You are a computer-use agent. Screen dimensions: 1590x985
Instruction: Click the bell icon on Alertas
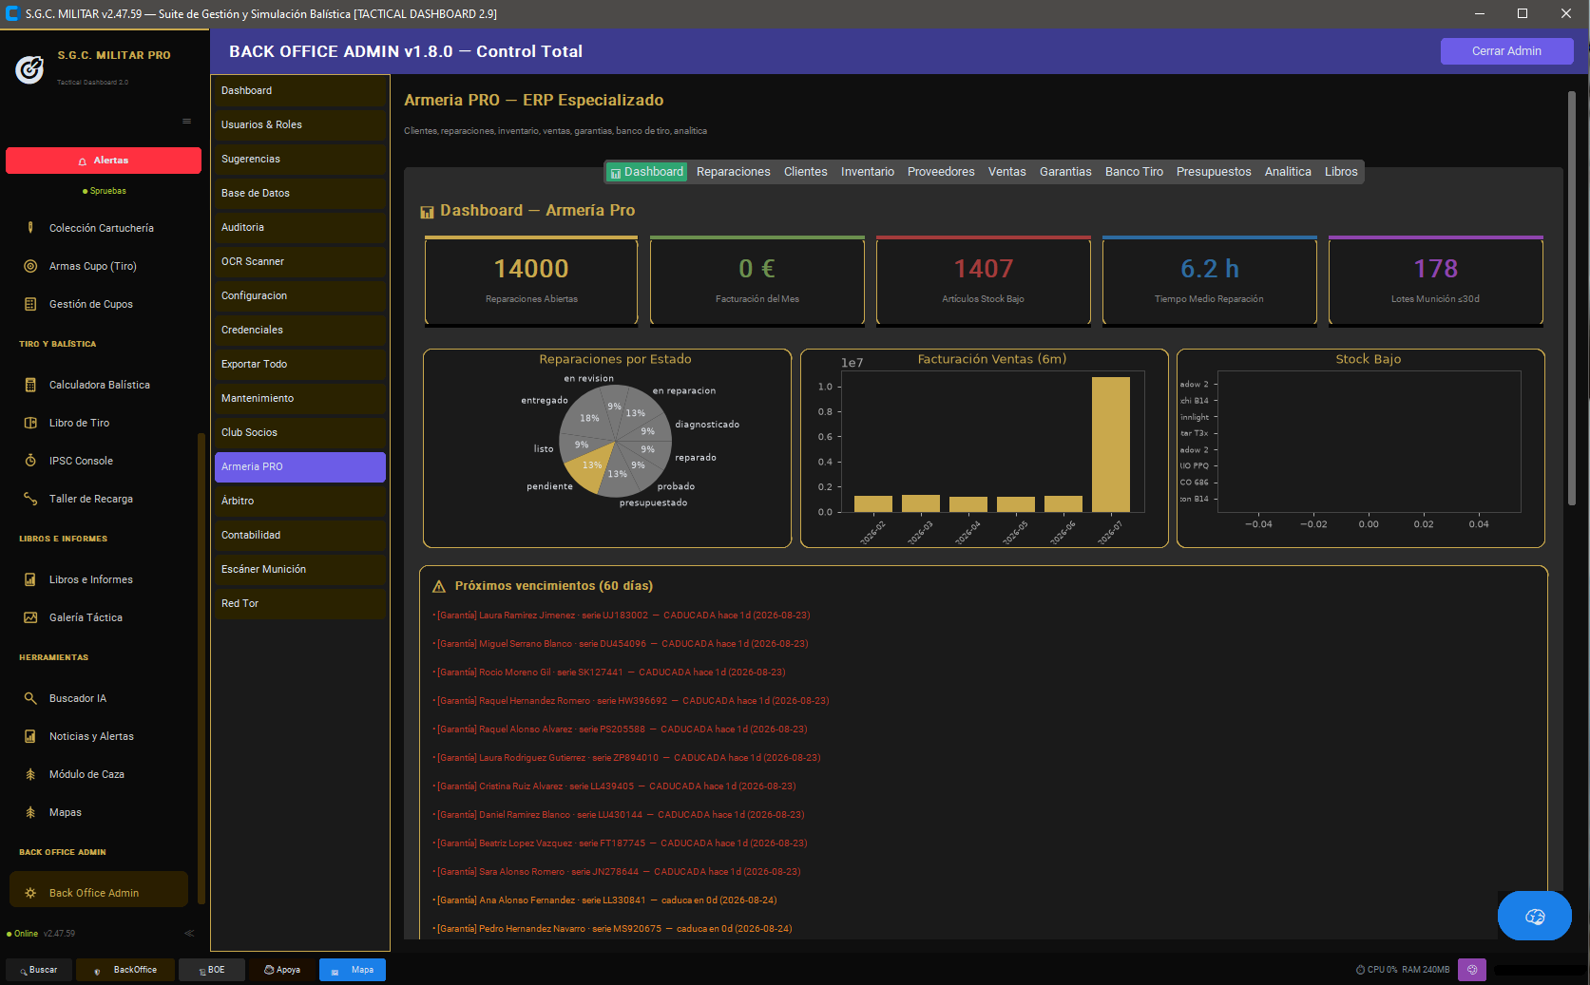pos(83,161)
